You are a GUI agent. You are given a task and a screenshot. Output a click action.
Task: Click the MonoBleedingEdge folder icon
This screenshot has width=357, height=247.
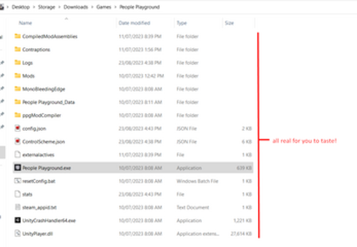(x=18, y=88)
